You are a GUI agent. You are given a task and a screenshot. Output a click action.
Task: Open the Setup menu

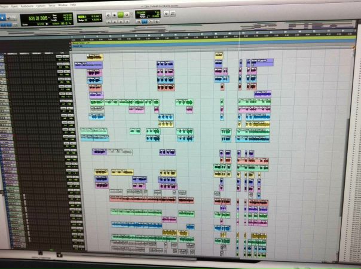coord(51,5)
